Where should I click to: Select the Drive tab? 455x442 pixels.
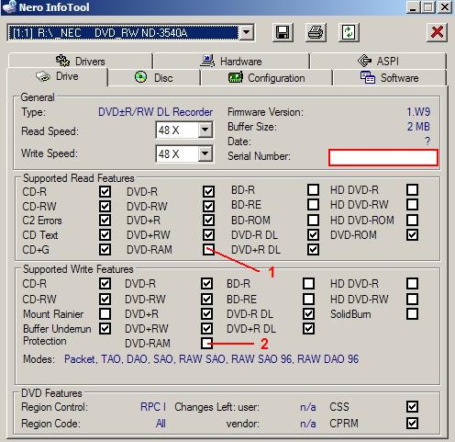pos(57,76)
